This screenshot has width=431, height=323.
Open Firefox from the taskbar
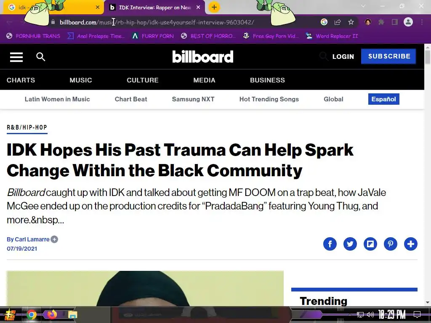(x=52, y=315)
